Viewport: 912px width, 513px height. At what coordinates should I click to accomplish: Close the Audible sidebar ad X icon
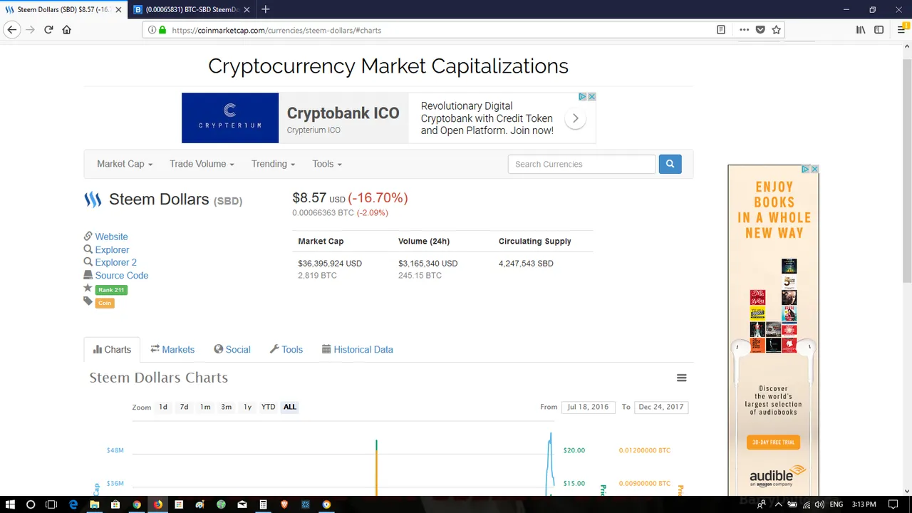tap(814, 169)
